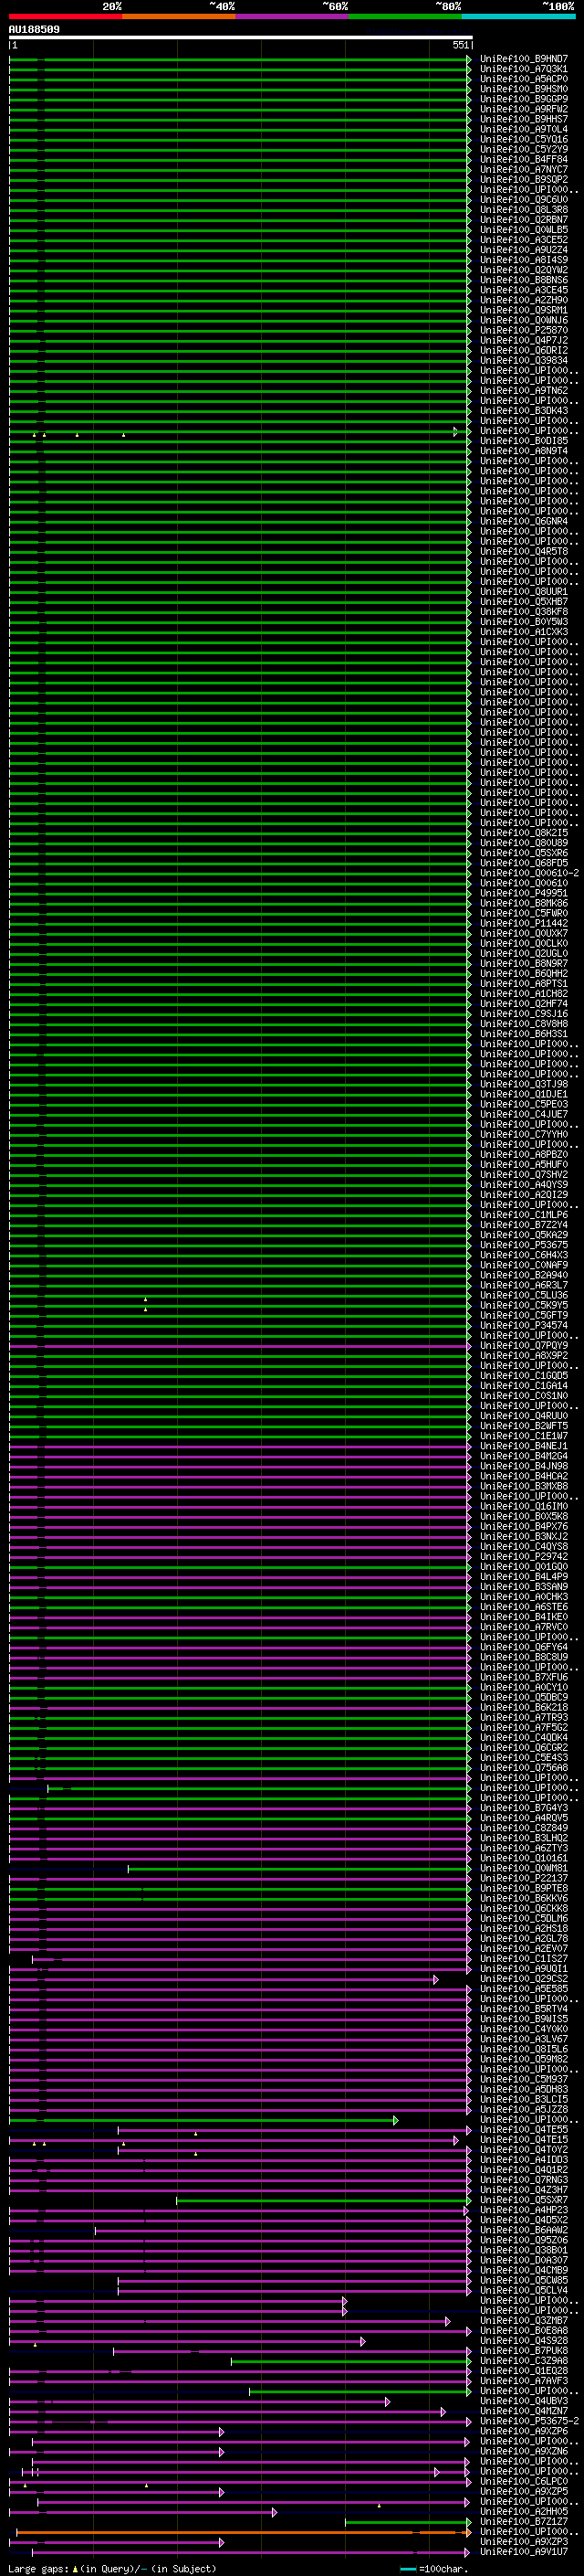Open hit UniRef100_B9HND7
This screenshot has height=2576, width=584.
pyautogui.click(x=523, y=59)
